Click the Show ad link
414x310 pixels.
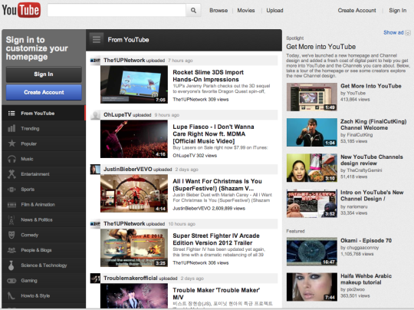coord(393,32)
